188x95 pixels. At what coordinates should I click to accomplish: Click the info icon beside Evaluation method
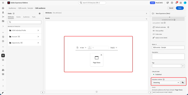click(164, 79)
